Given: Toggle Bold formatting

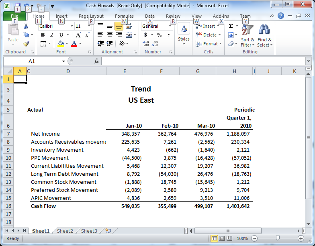Looking at the screenshot, I should [x=43, y=35].
